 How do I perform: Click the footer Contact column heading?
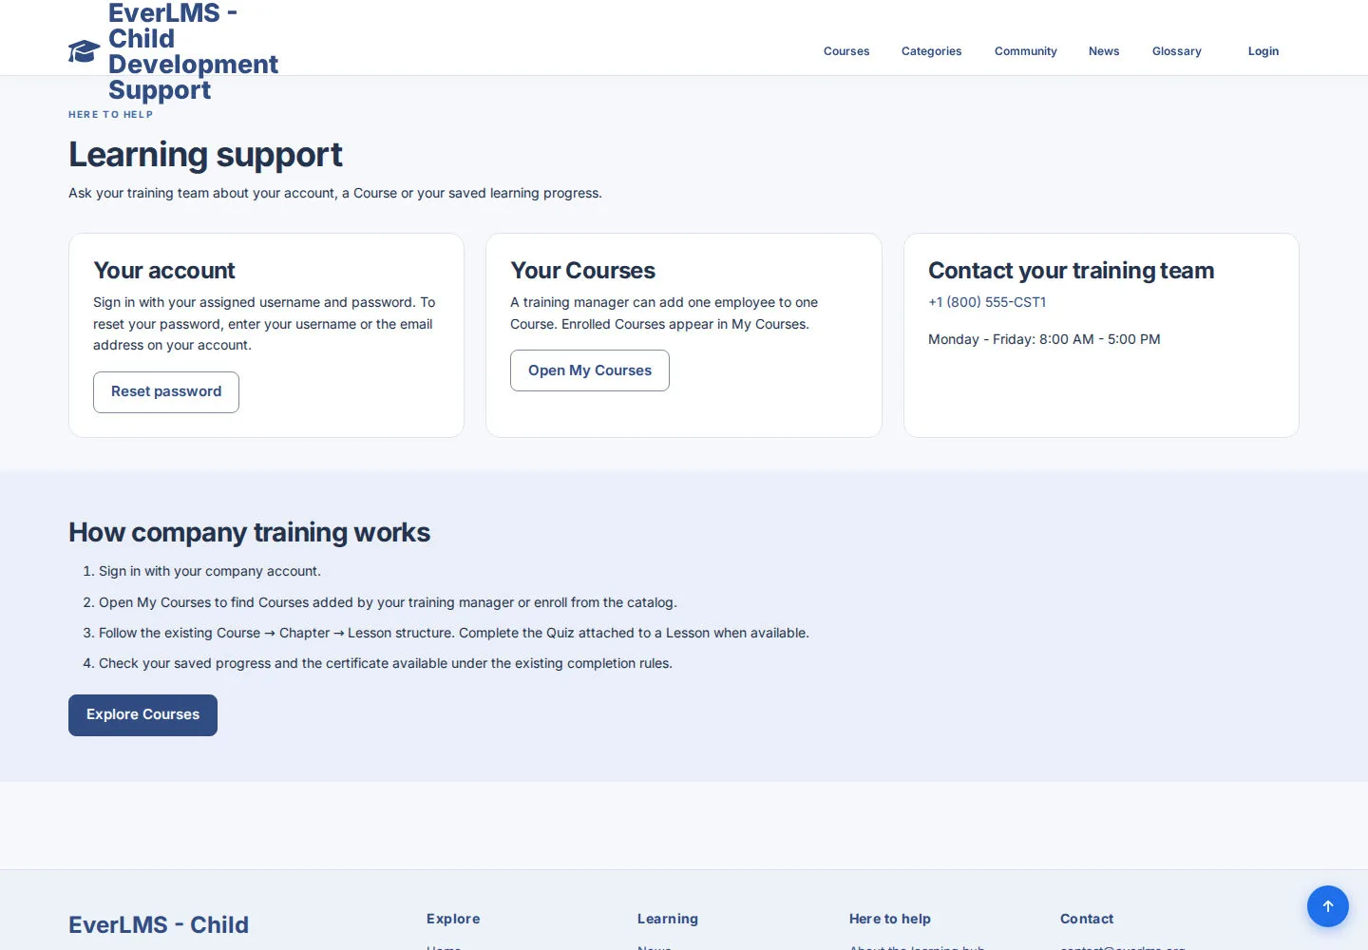tap(1087, 919)
